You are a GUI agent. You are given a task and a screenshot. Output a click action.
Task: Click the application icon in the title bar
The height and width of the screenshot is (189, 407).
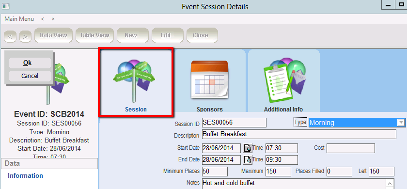5,6
